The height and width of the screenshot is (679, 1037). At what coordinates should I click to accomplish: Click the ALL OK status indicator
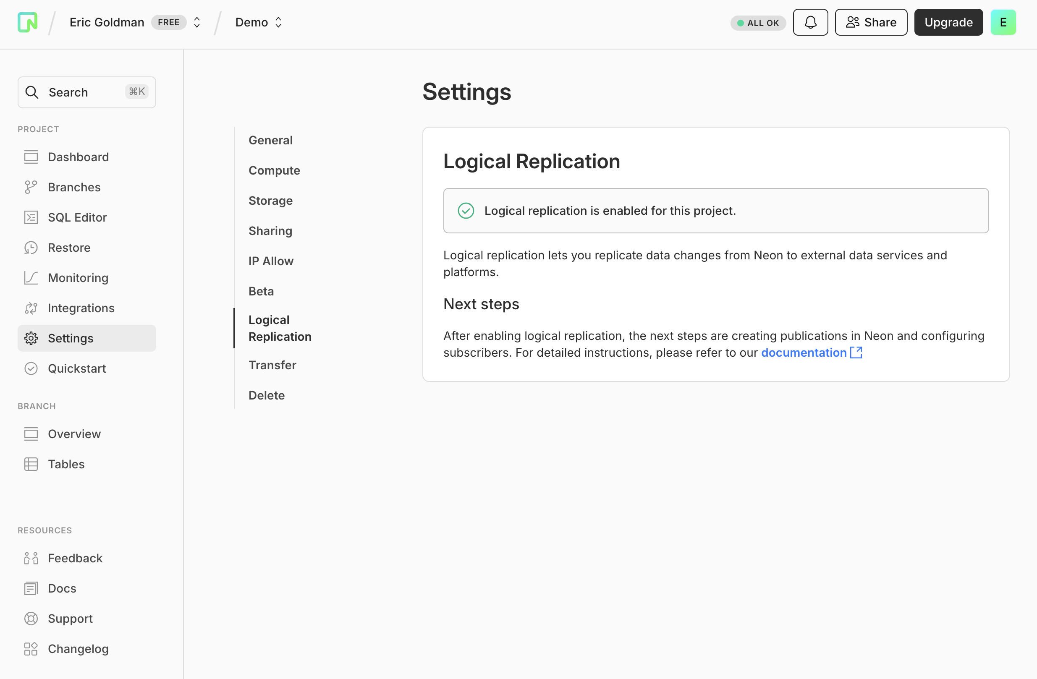coord(758,23)
